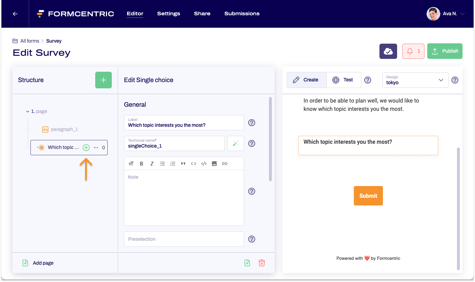
Task: Open the Design dropdown set to tokyo
Action: 415,80
